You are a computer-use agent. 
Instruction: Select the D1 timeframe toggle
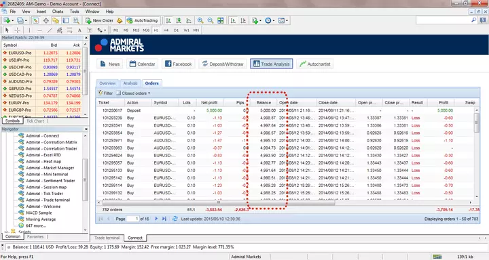tap(176, 30)
